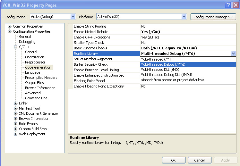The height and width of the screenshot is (166, 240).
Task: Select General under Configuration Properties
Action: (25, 37)
